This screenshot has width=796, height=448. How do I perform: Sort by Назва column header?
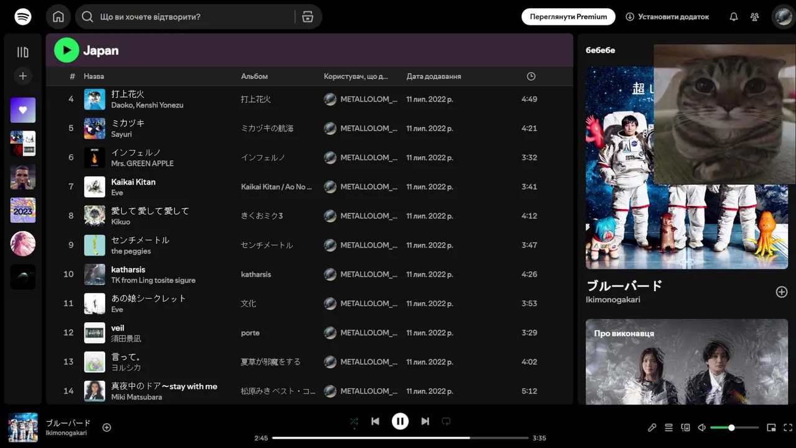[x=94, y=77]
